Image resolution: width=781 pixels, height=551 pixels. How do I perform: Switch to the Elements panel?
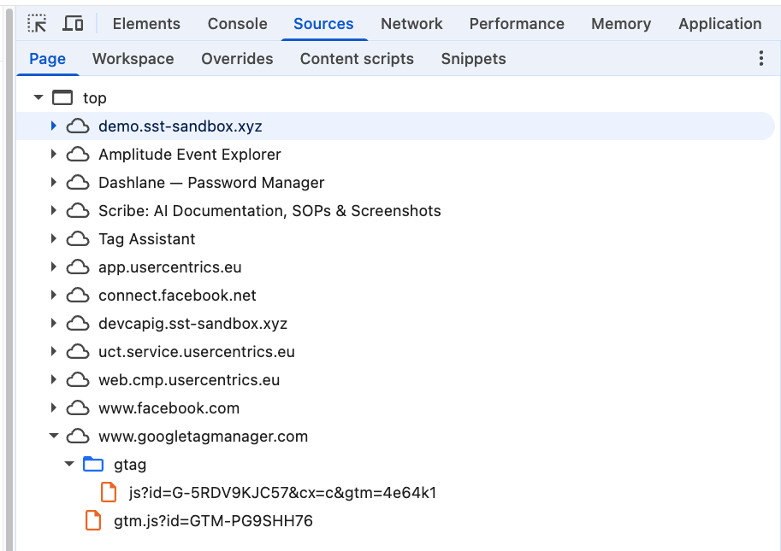146,23
